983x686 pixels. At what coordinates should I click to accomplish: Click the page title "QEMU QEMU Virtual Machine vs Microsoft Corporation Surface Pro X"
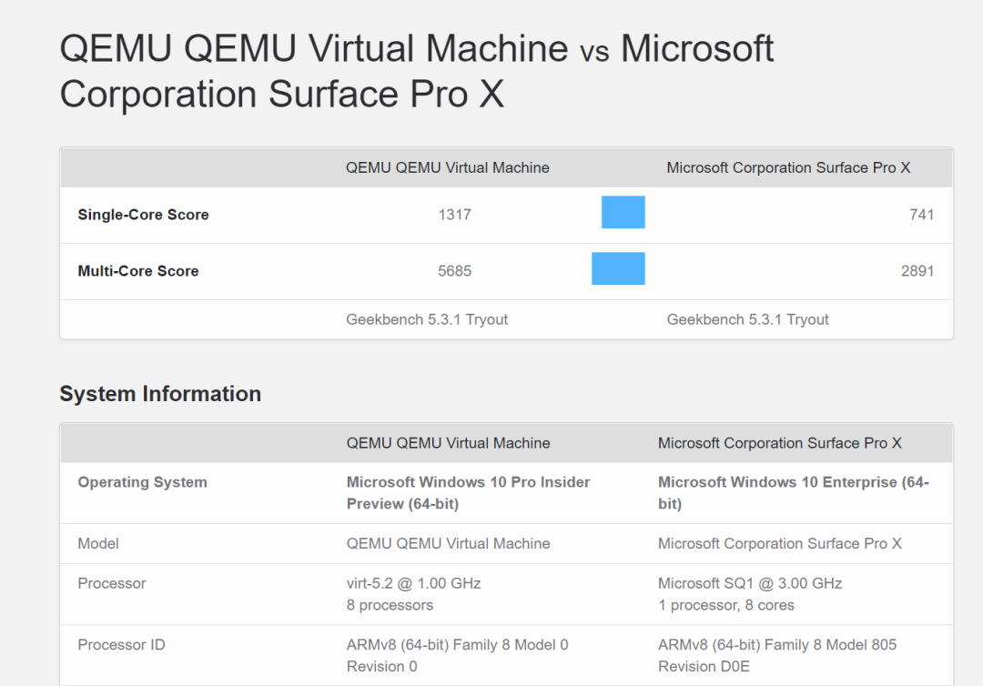pos(416,71)
